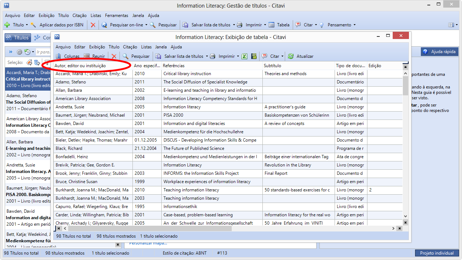Image resolution: width=462 pixels, height=260 pixels.
Task: Click Personalizar mapa link
Action: tap(148, 243)
